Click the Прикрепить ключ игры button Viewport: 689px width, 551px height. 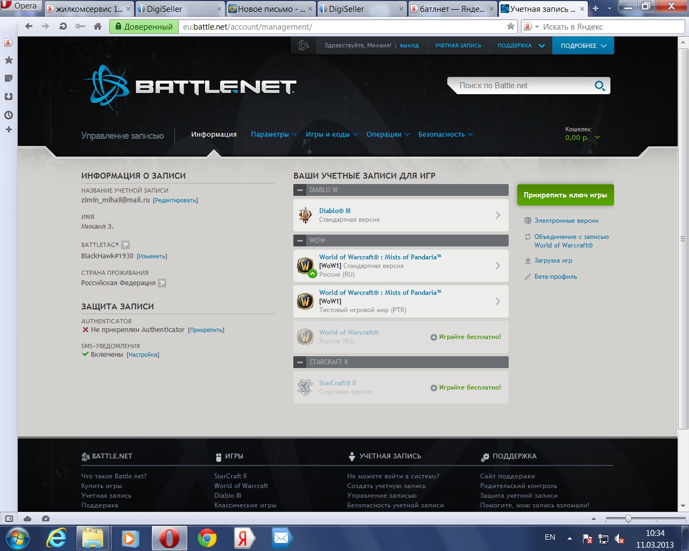click(x=565, y=195)
